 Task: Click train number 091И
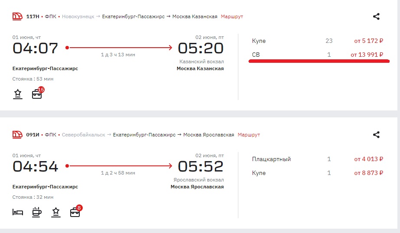(x=33, y=135)
